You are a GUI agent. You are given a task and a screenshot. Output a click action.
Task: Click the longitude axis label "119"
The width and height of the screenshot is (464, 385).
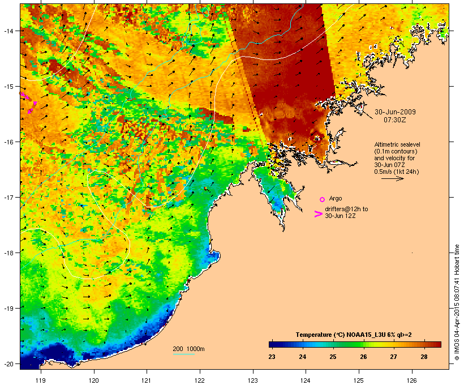[41, 380]
